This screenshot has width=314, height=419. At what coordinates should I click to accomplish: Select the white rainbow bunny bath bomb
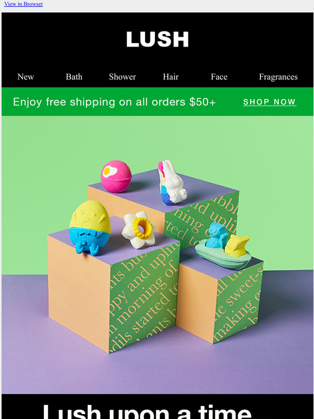(172, 182)
